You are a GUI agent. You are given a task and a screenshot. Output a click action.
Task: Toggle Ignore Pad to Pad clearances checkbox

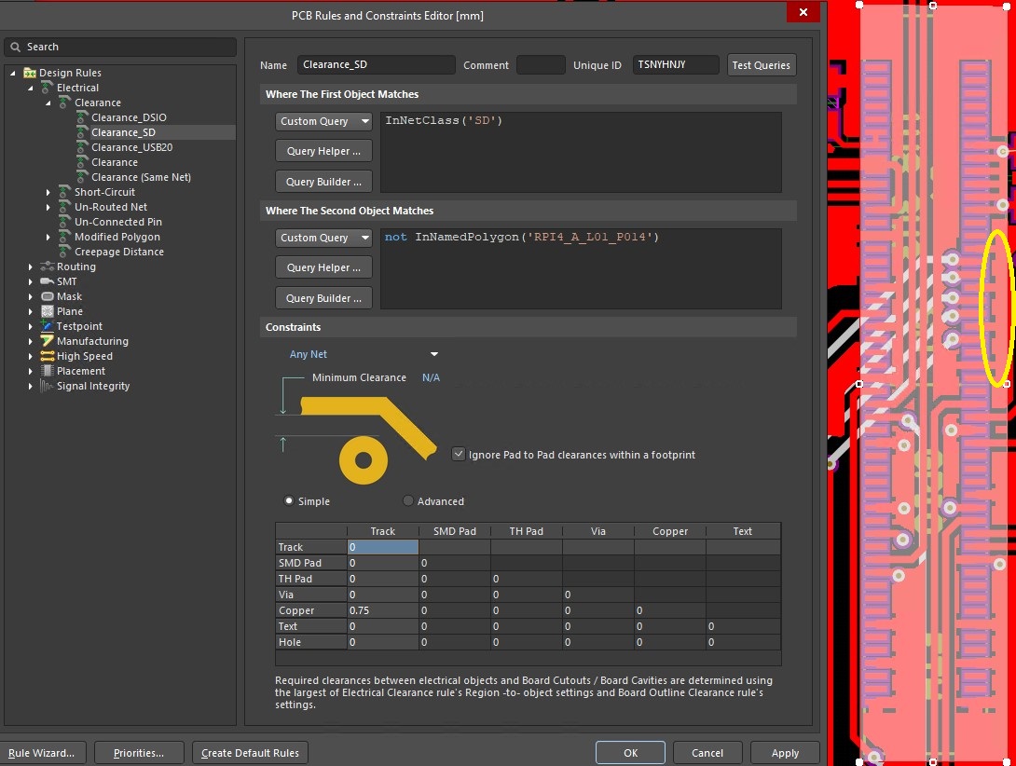click(458, 455)
